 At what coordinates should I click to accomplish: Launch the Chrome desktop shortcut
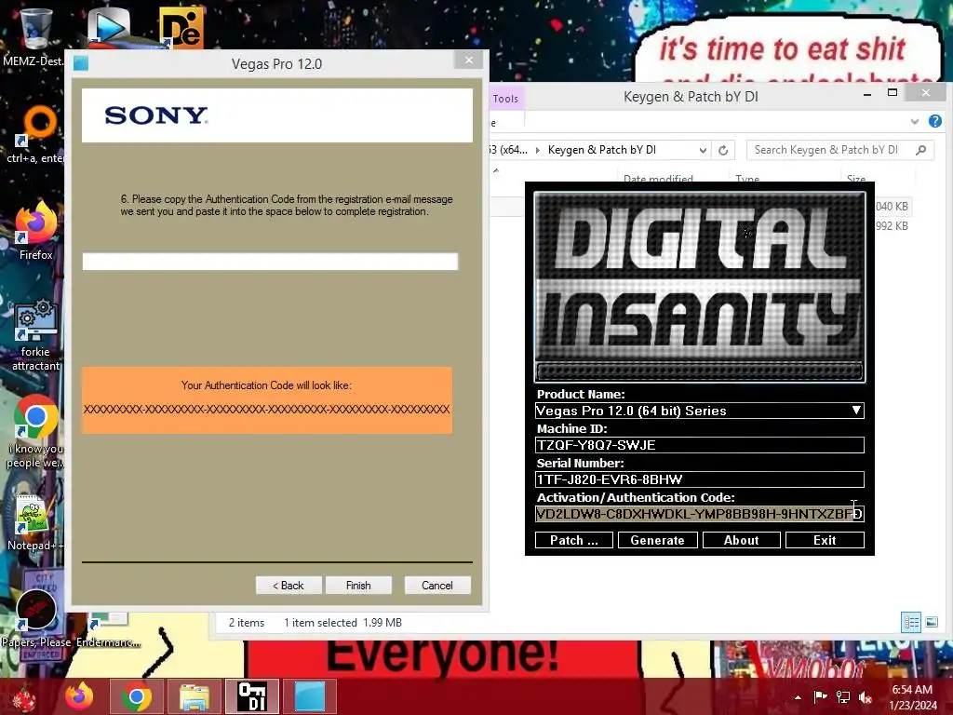pos(35,430)
